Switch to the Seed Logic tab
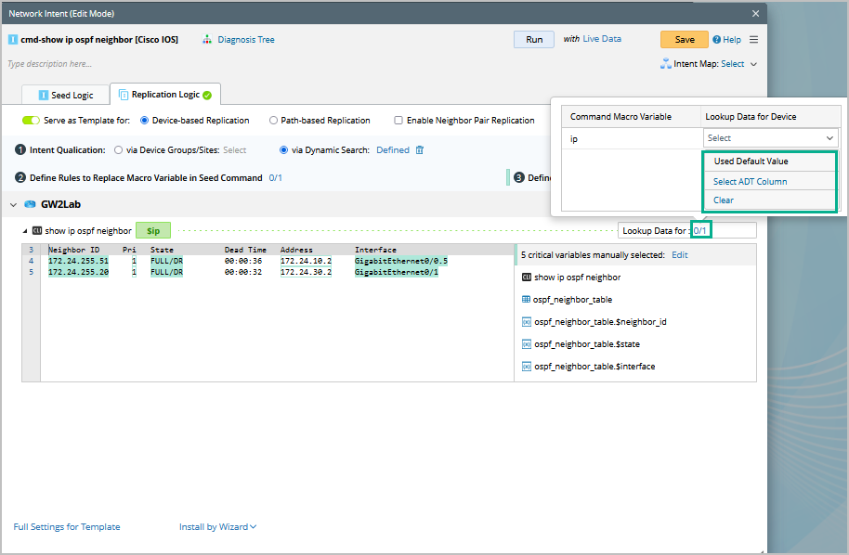This screenshot has height=555, width=849. pyautogui.click(x=65, y=95)
